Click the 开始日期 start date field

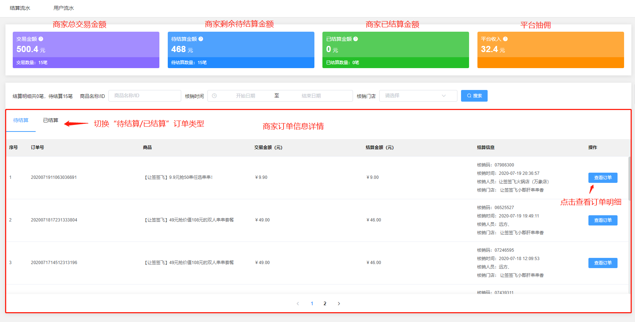[246, 96]
